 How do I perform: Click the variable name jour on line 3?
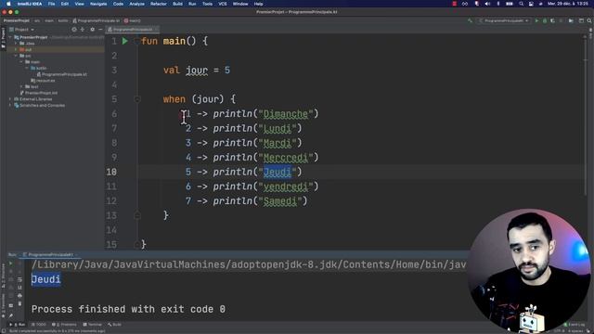pos(197,71)
